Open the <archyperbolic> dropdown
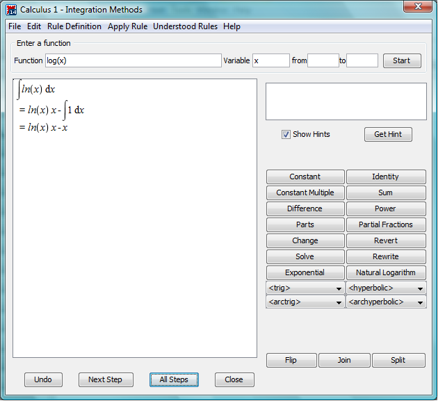 [386, 302]
